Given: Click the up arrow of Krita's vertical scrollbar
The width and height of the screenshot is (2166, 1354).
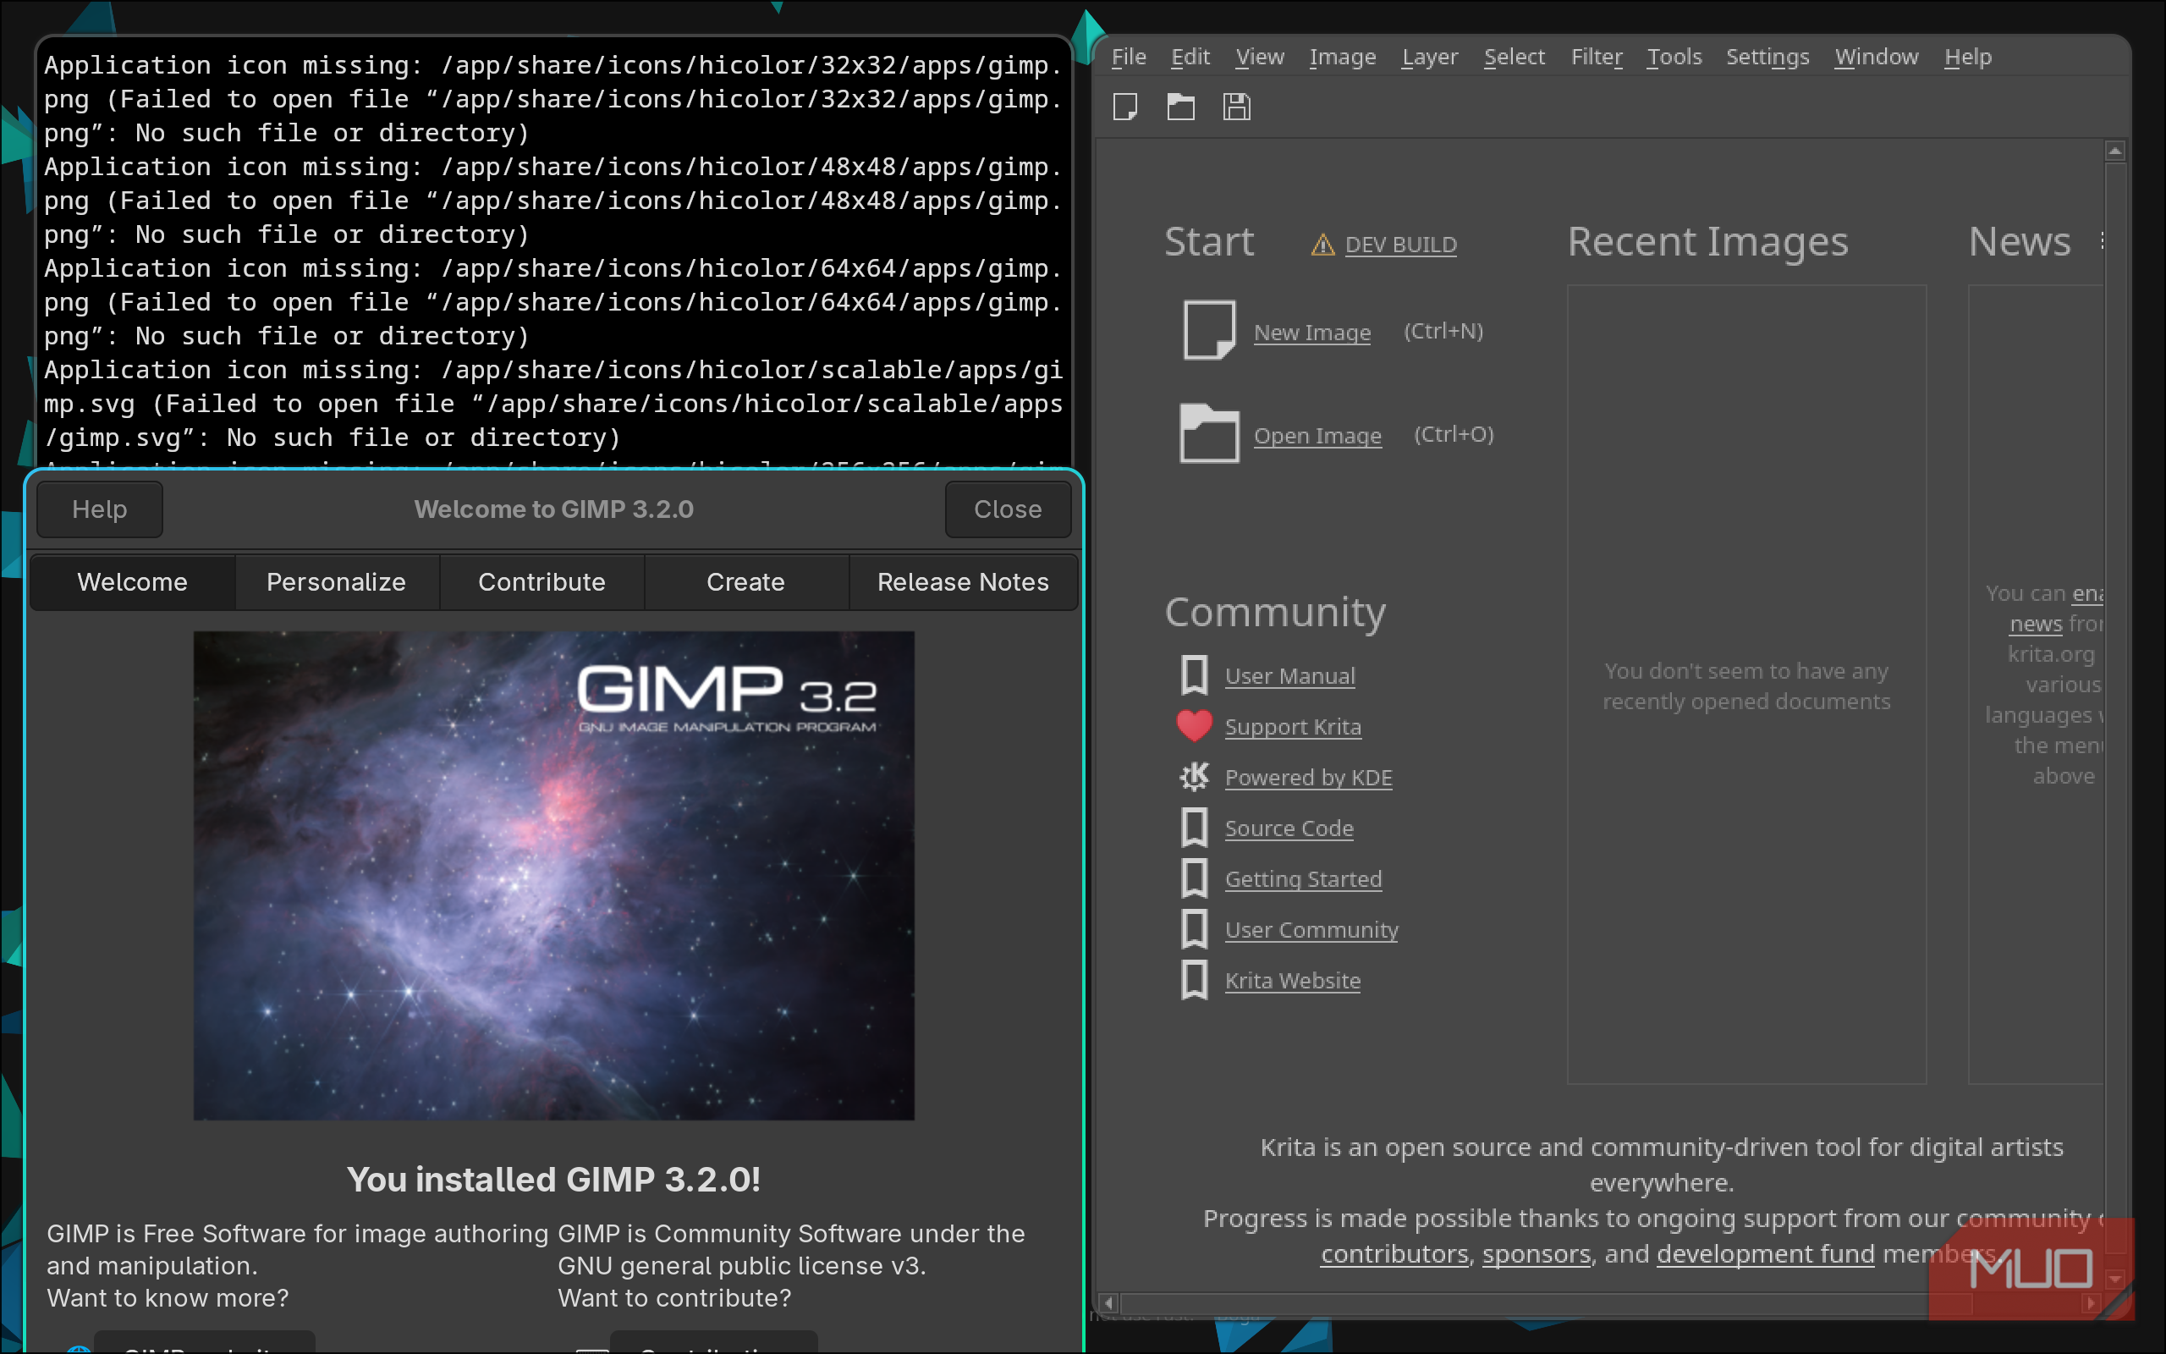Looking at the screenshot, I should (2115, 151).
